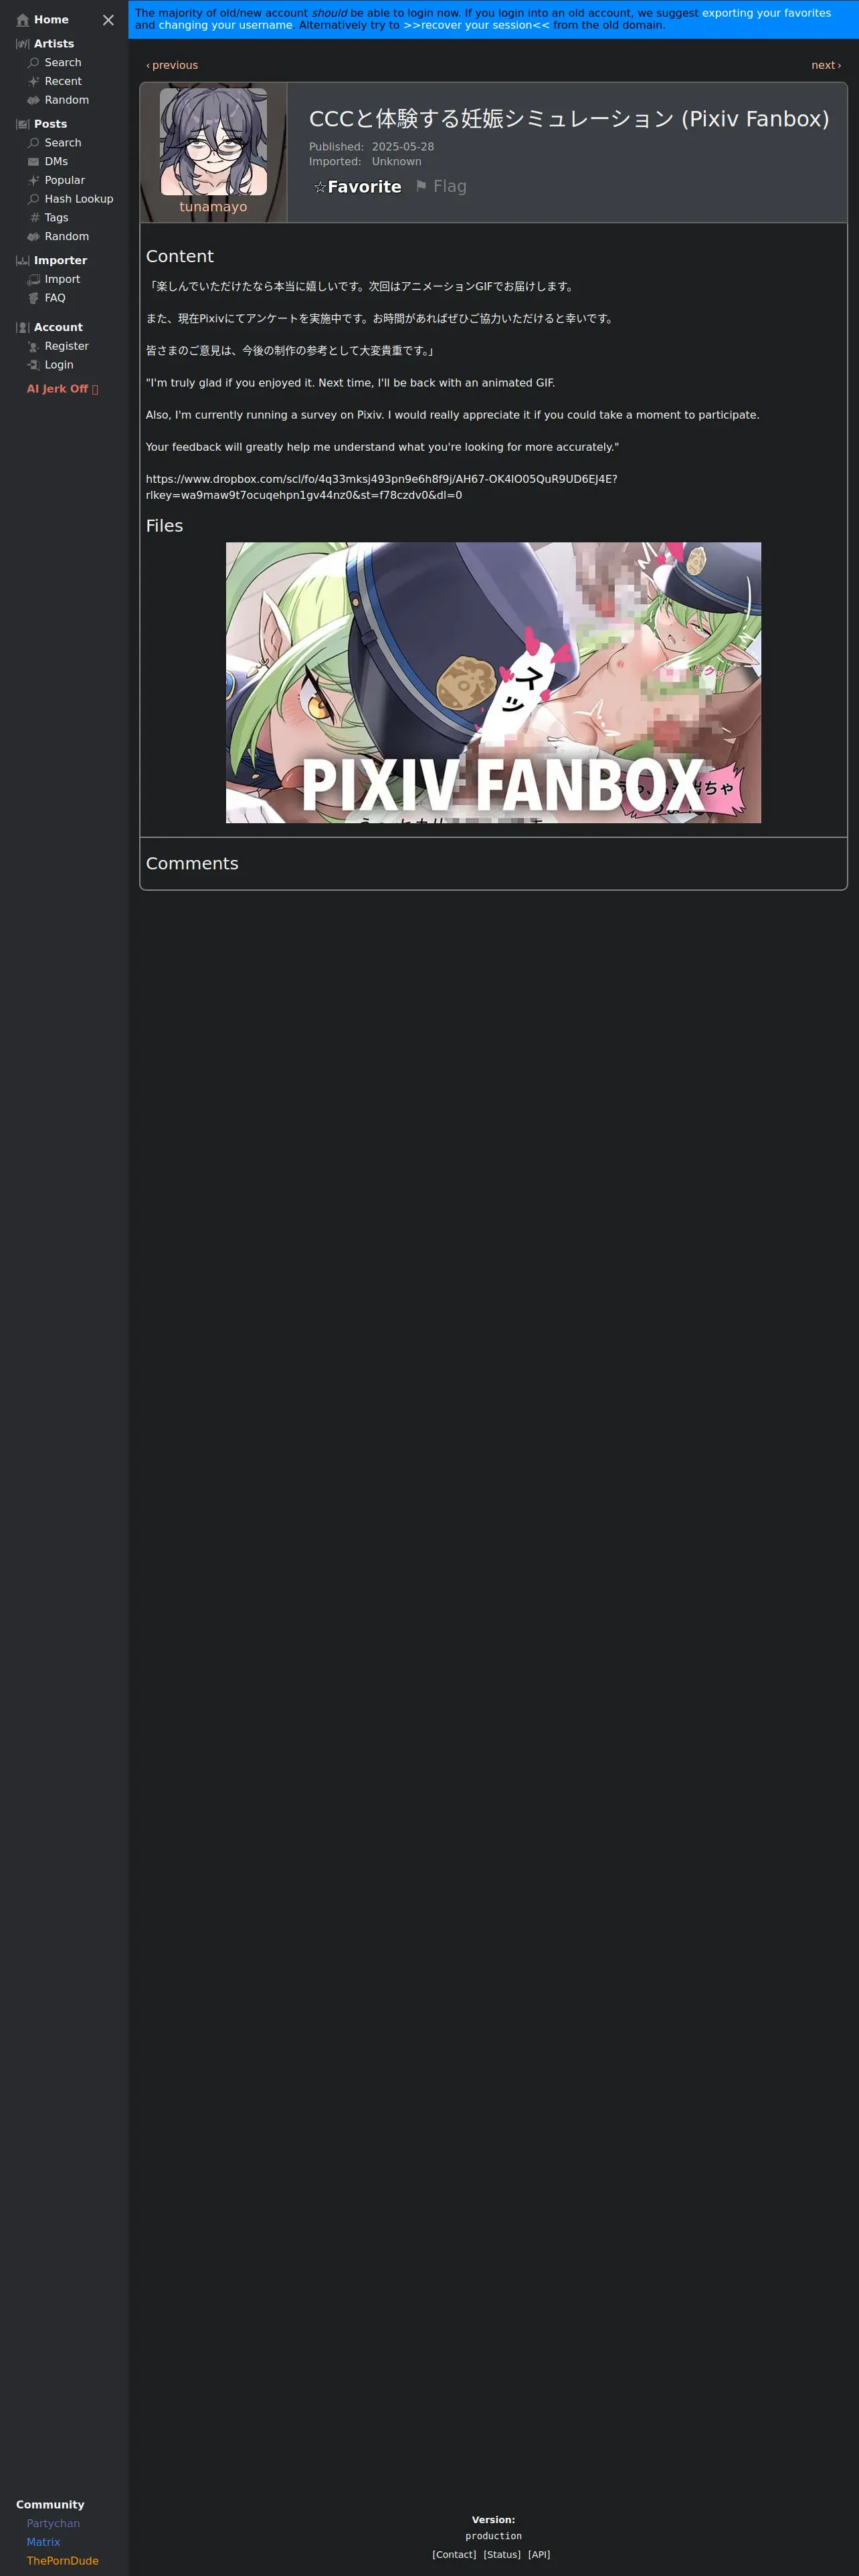The height and width of the screenshot is (2576, 859).
Task: Open the tunamayo artist link
Action: point(213,207)
